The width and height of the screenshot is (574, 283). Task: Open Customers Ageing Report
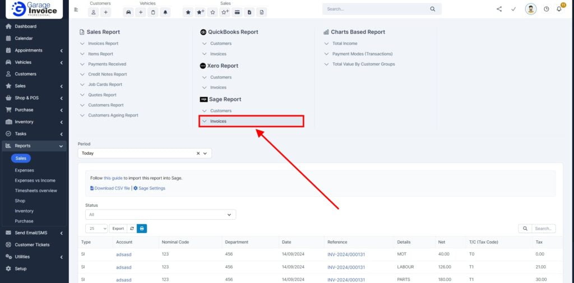point(113,115)
